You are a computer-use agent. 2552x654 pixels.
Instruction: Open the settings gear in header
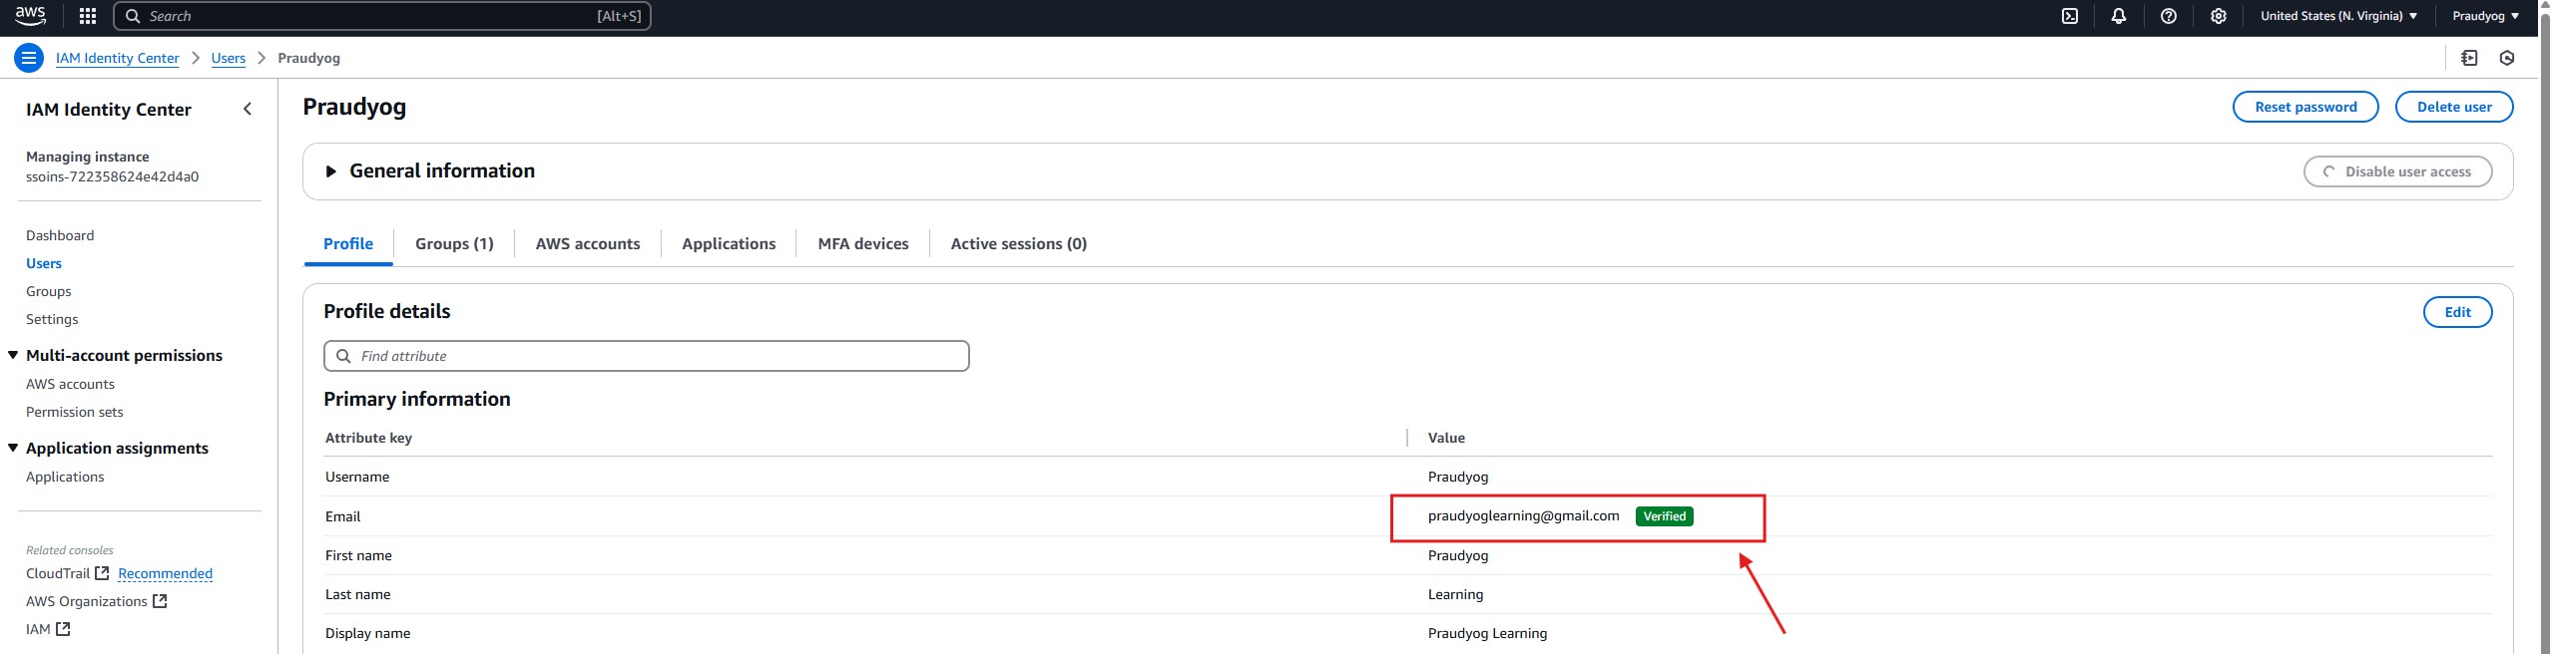(x=2218, y=16)
